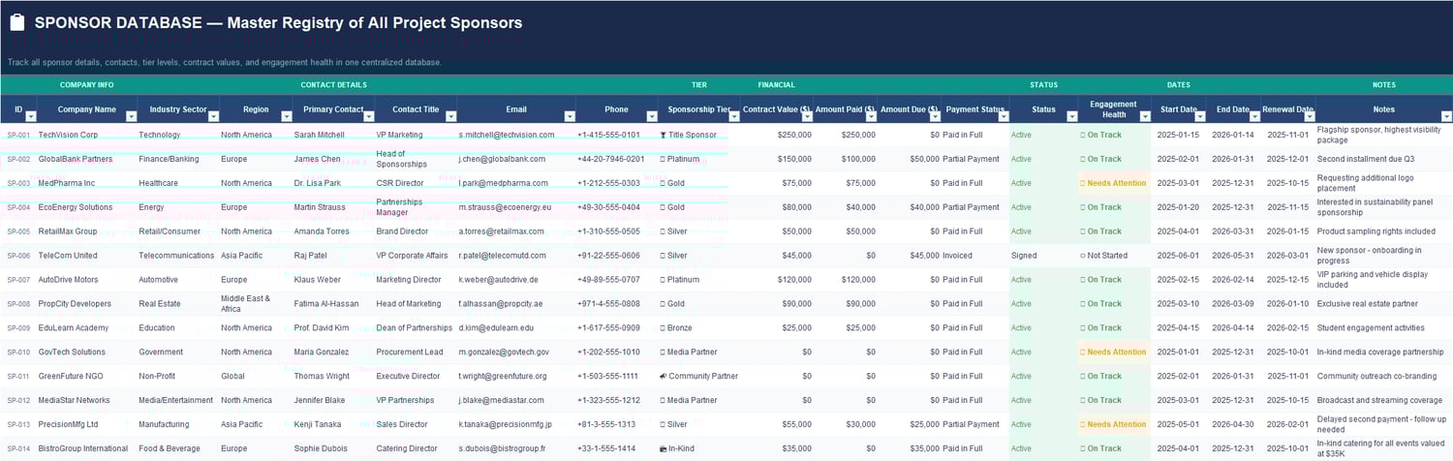The image size is (1453, 461).
Task: Select the Needs Attention cell for PrecisionMfg Ltd
Action: (x=1114, y=424)
